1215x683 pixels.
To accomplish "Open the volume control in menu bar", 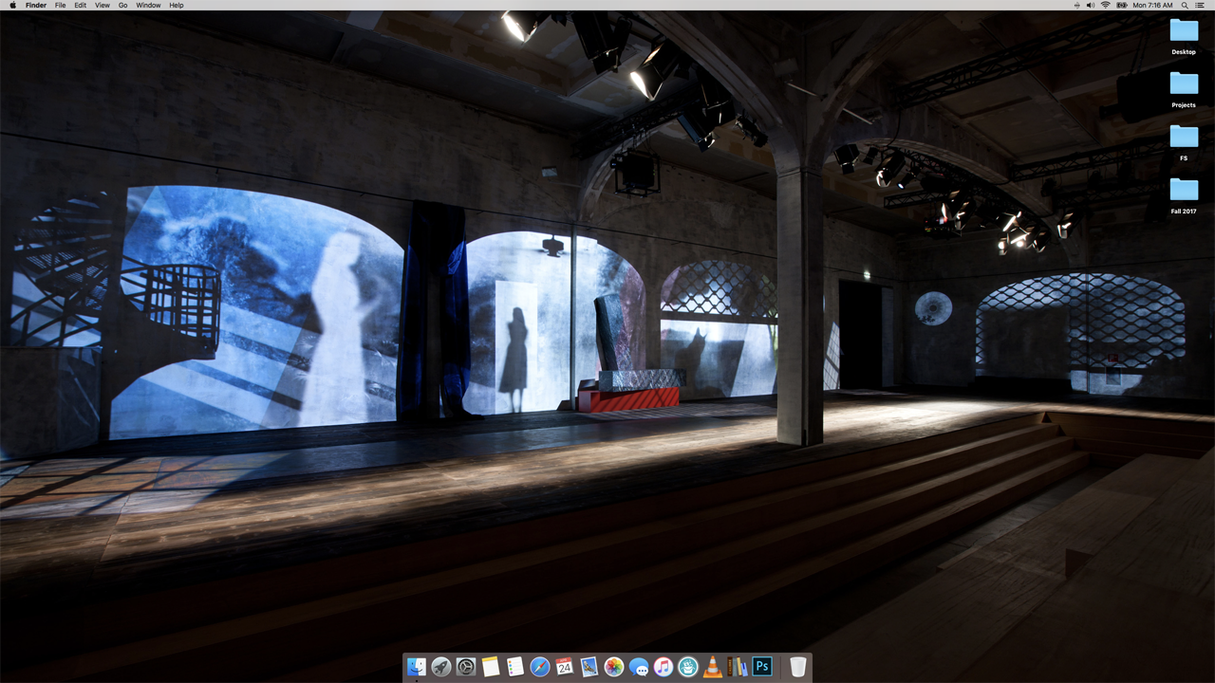I will coord(1090,5).
